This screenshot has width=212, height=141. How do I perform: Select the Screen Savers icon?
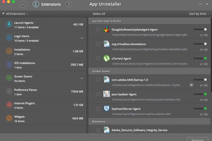[x=9, y=78]
